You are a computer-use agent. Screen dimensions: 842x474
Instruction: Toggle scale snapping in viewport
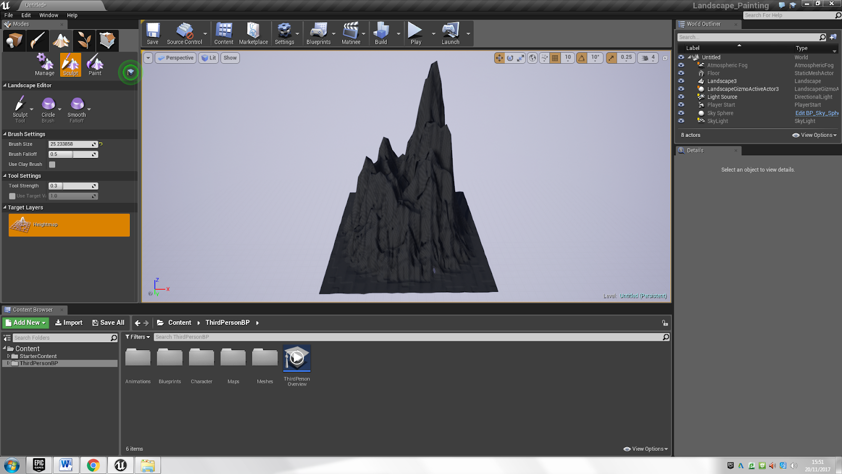pyautogui.click(x=612, y=58)
